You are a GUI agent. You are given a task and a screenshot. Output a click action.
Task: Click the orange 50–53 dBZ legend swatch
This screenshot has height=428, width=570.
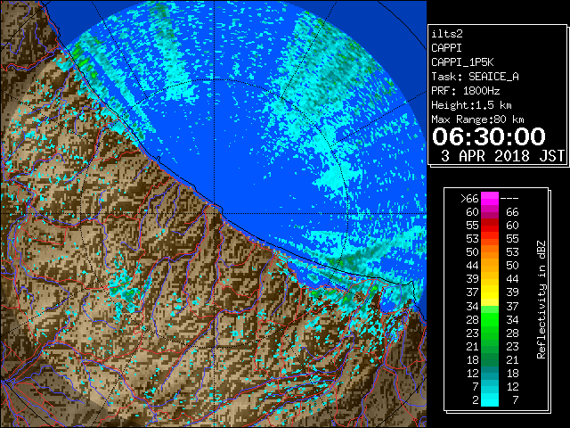click(x=489, y=252)
